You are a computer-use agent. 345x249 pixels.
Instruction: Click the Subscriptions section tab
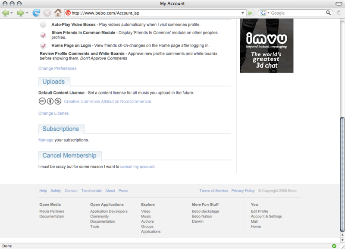(x=61, y=129)
